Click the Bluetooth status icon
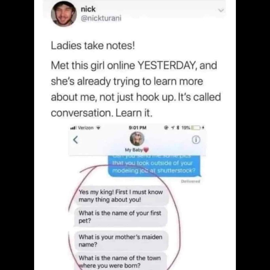270x270 pixels. (x=178, y=128)
